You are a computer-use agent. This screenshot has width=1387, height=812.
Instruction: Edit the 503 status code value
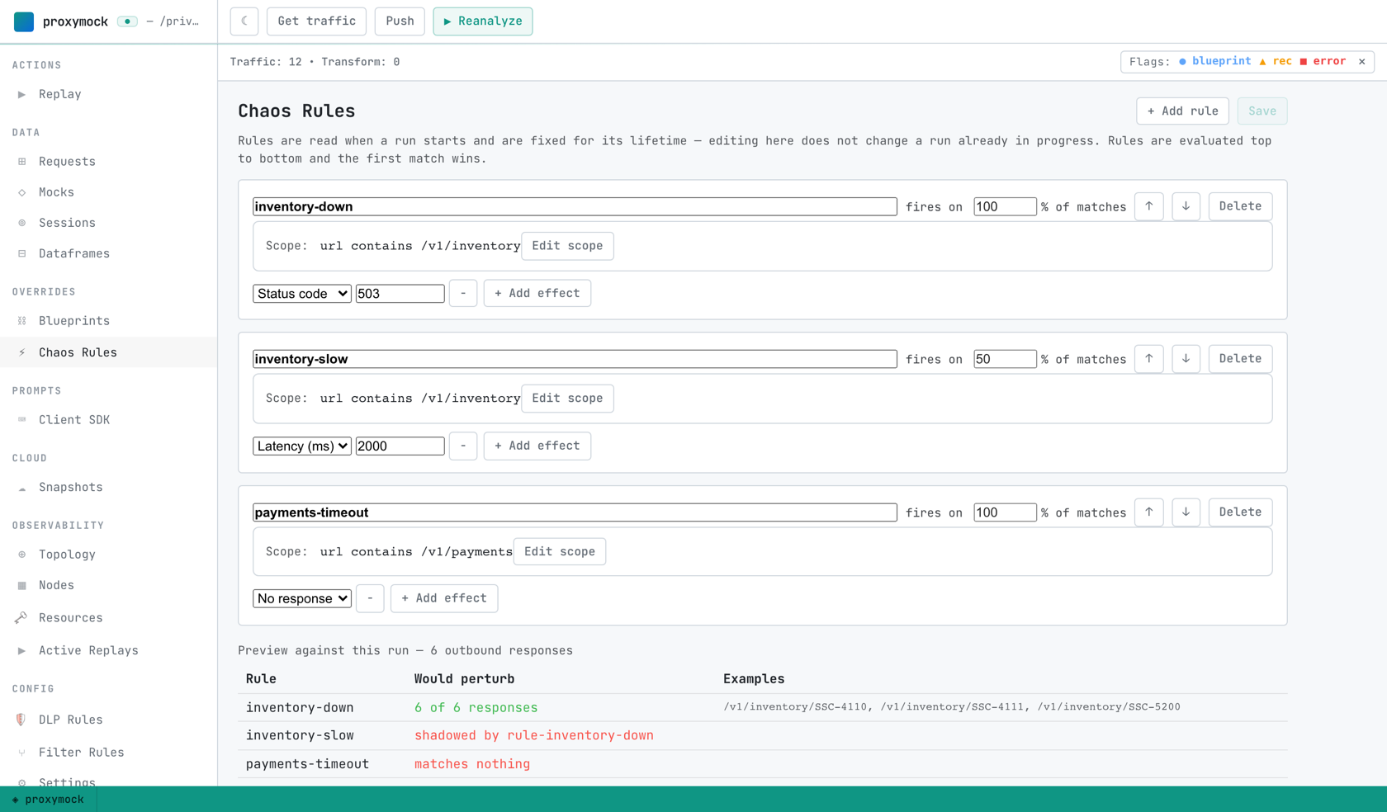[x=400, y=293]
